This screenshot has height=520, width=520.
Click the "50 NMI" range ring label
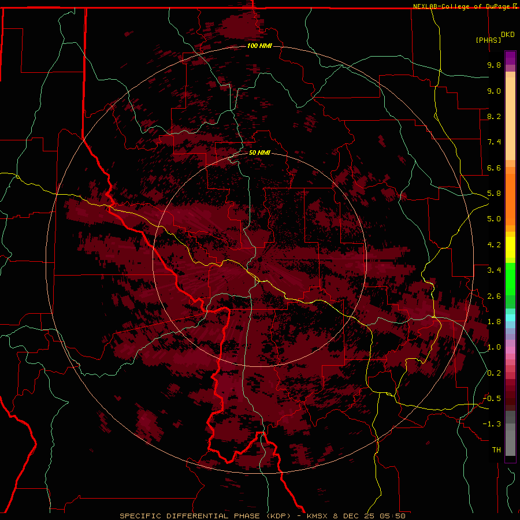pos(259,153)
